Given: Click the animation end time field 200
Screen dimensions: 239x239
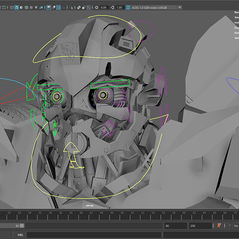Looking at the screenshot, I should coord(200,226).
